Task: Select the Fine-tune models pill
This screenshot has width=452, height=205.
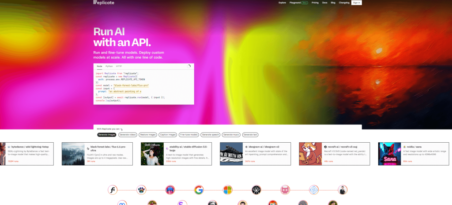Action: pos(189,135)
